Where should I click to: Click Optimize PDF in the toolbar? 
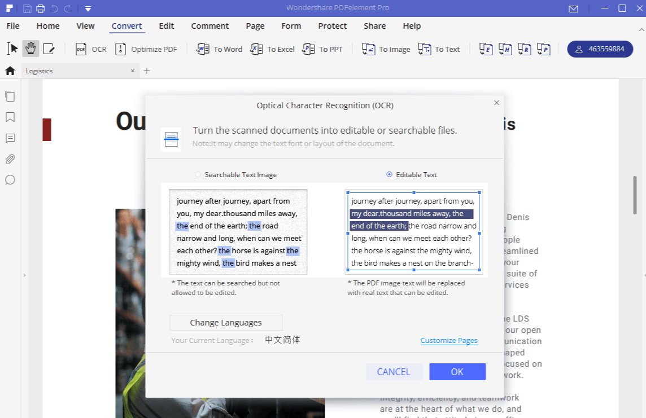(146, 49)
